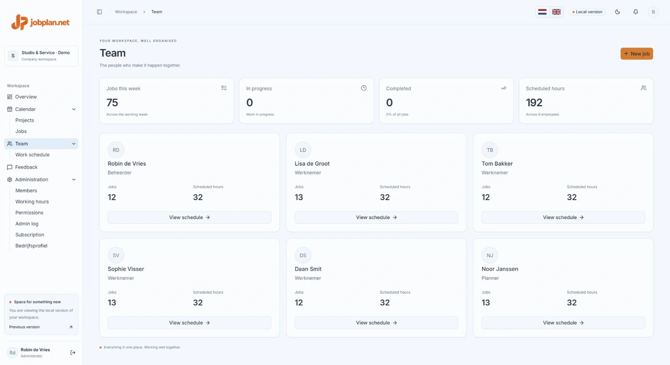This screenshot has height=365, width=670.
Task: Click the Previous version external arrow icon
Action: (71, 327)
